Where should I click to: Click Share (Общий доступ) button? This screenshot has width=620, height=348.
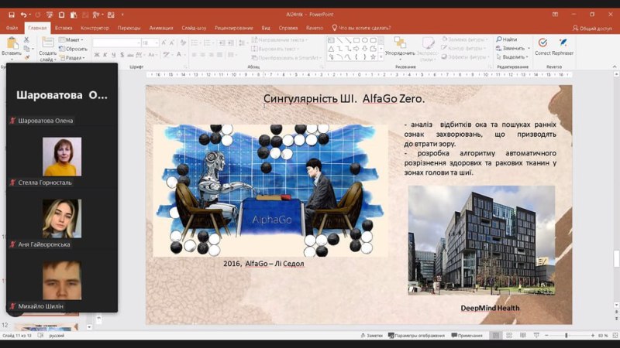(x=592, y=29)
